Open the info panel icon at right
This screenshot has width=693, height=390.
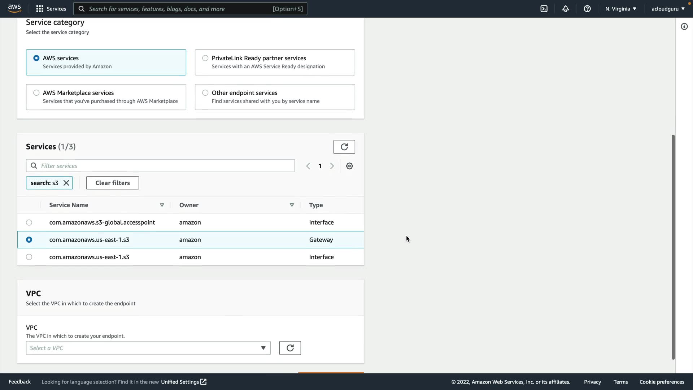pos(684,26)
